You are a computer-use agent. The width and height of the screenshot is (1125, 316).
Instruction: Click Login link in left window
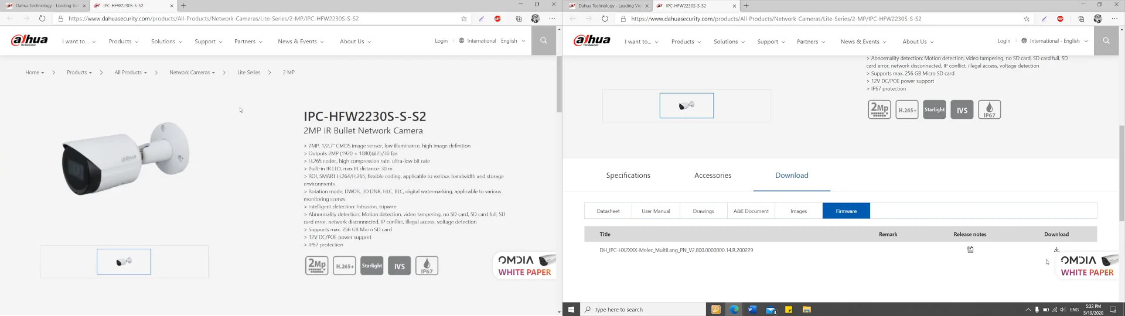[441, 41]
